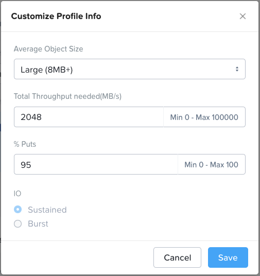Click the Burst label text
The width and height of the screenshot is (260, 276).
pos(38,223)
